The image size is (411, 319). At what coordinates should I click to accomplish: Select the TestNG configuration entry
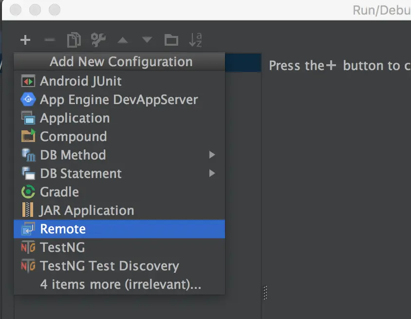point(119,248)
